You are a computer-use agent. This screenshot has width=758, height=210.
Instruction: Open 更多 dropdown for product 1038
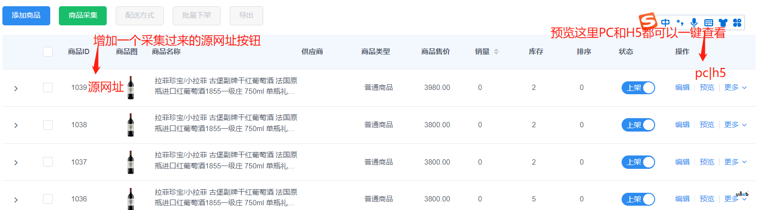735,125
